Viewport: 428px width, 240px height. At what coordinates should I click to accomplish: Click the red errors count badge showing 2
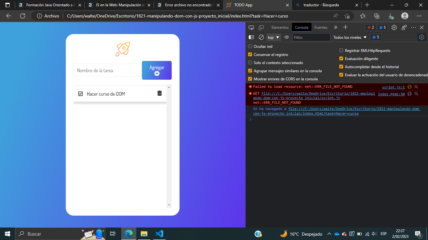pos(371,27)
